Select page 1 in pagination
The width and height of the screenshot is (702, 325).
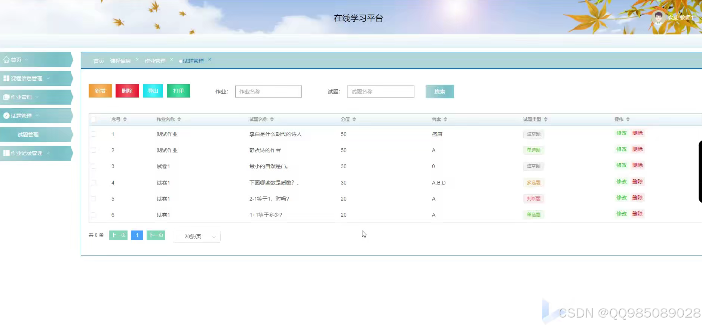coord(137,235)
